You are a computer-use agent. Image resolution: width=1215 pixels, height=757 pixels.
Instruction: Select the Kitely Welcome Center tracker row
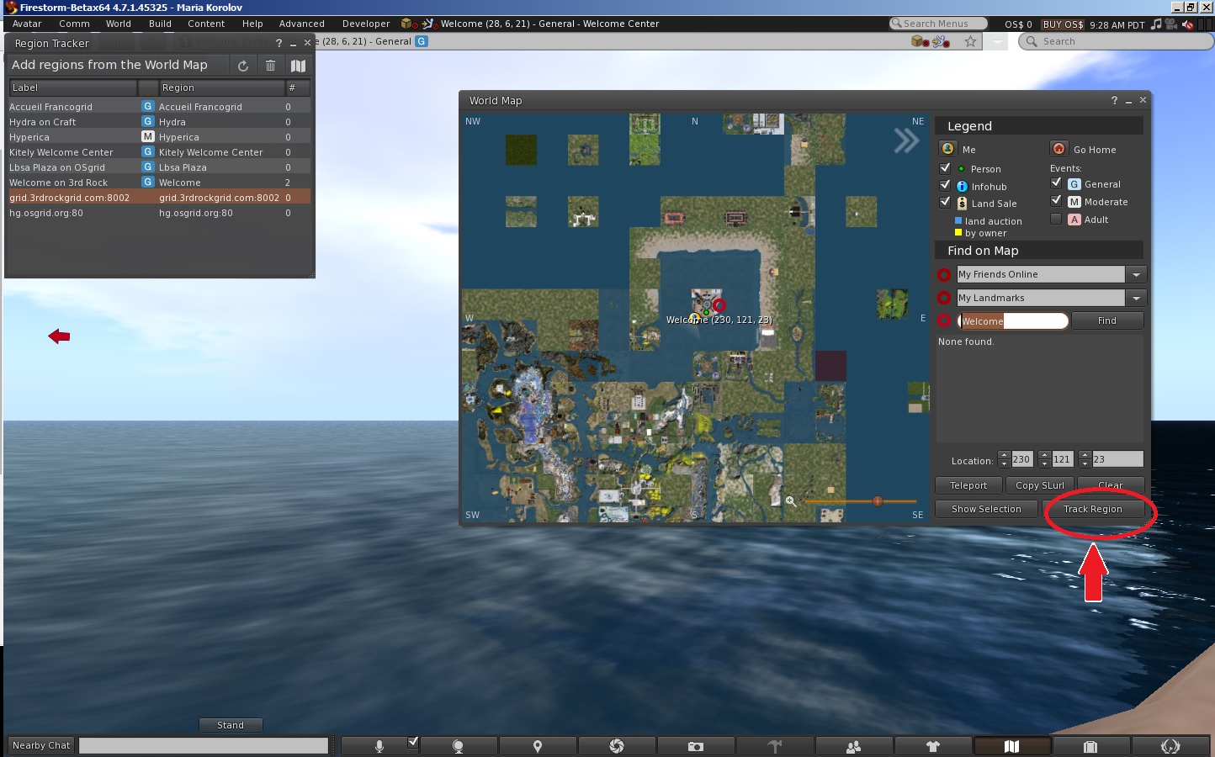click(159, 152)
